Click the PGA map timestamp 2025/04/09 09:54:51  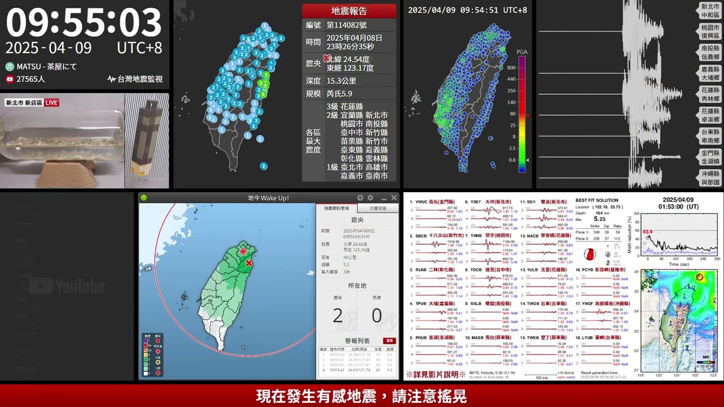coord(468,10)
